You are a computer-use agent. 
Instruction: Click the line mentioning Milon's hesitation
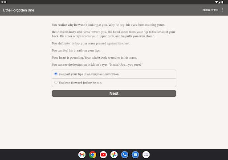pos(97,65)
